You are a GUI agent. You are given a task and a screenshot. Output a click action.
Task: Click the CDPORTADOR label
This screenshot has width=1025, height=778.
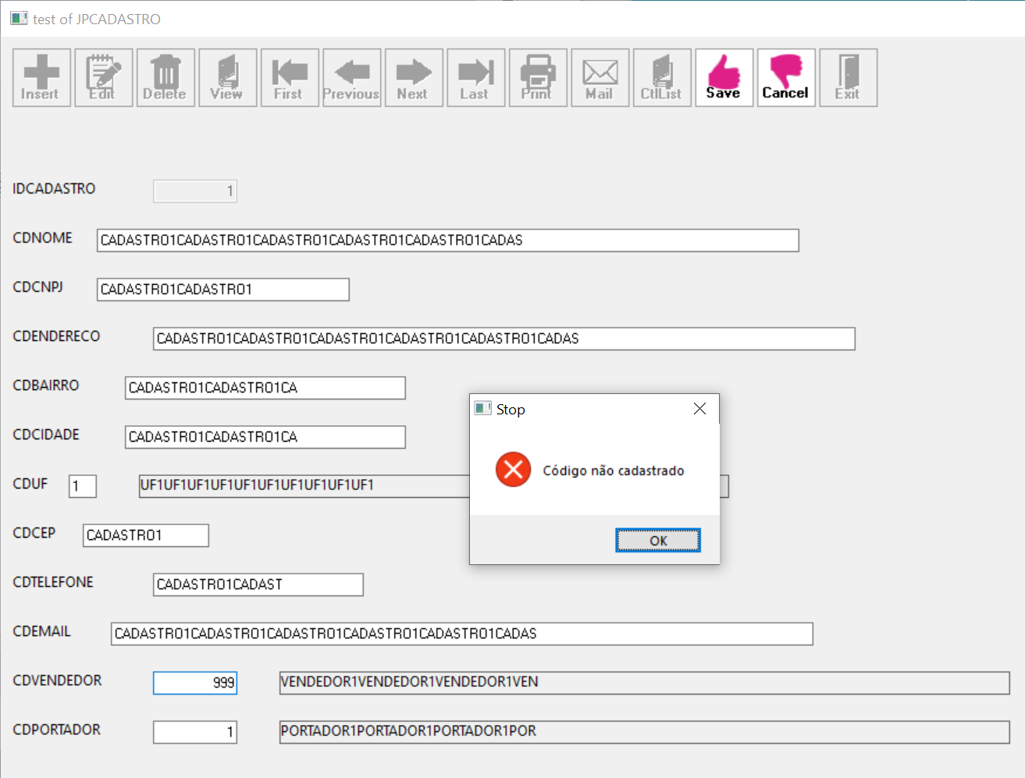click(x=57, y=730)
